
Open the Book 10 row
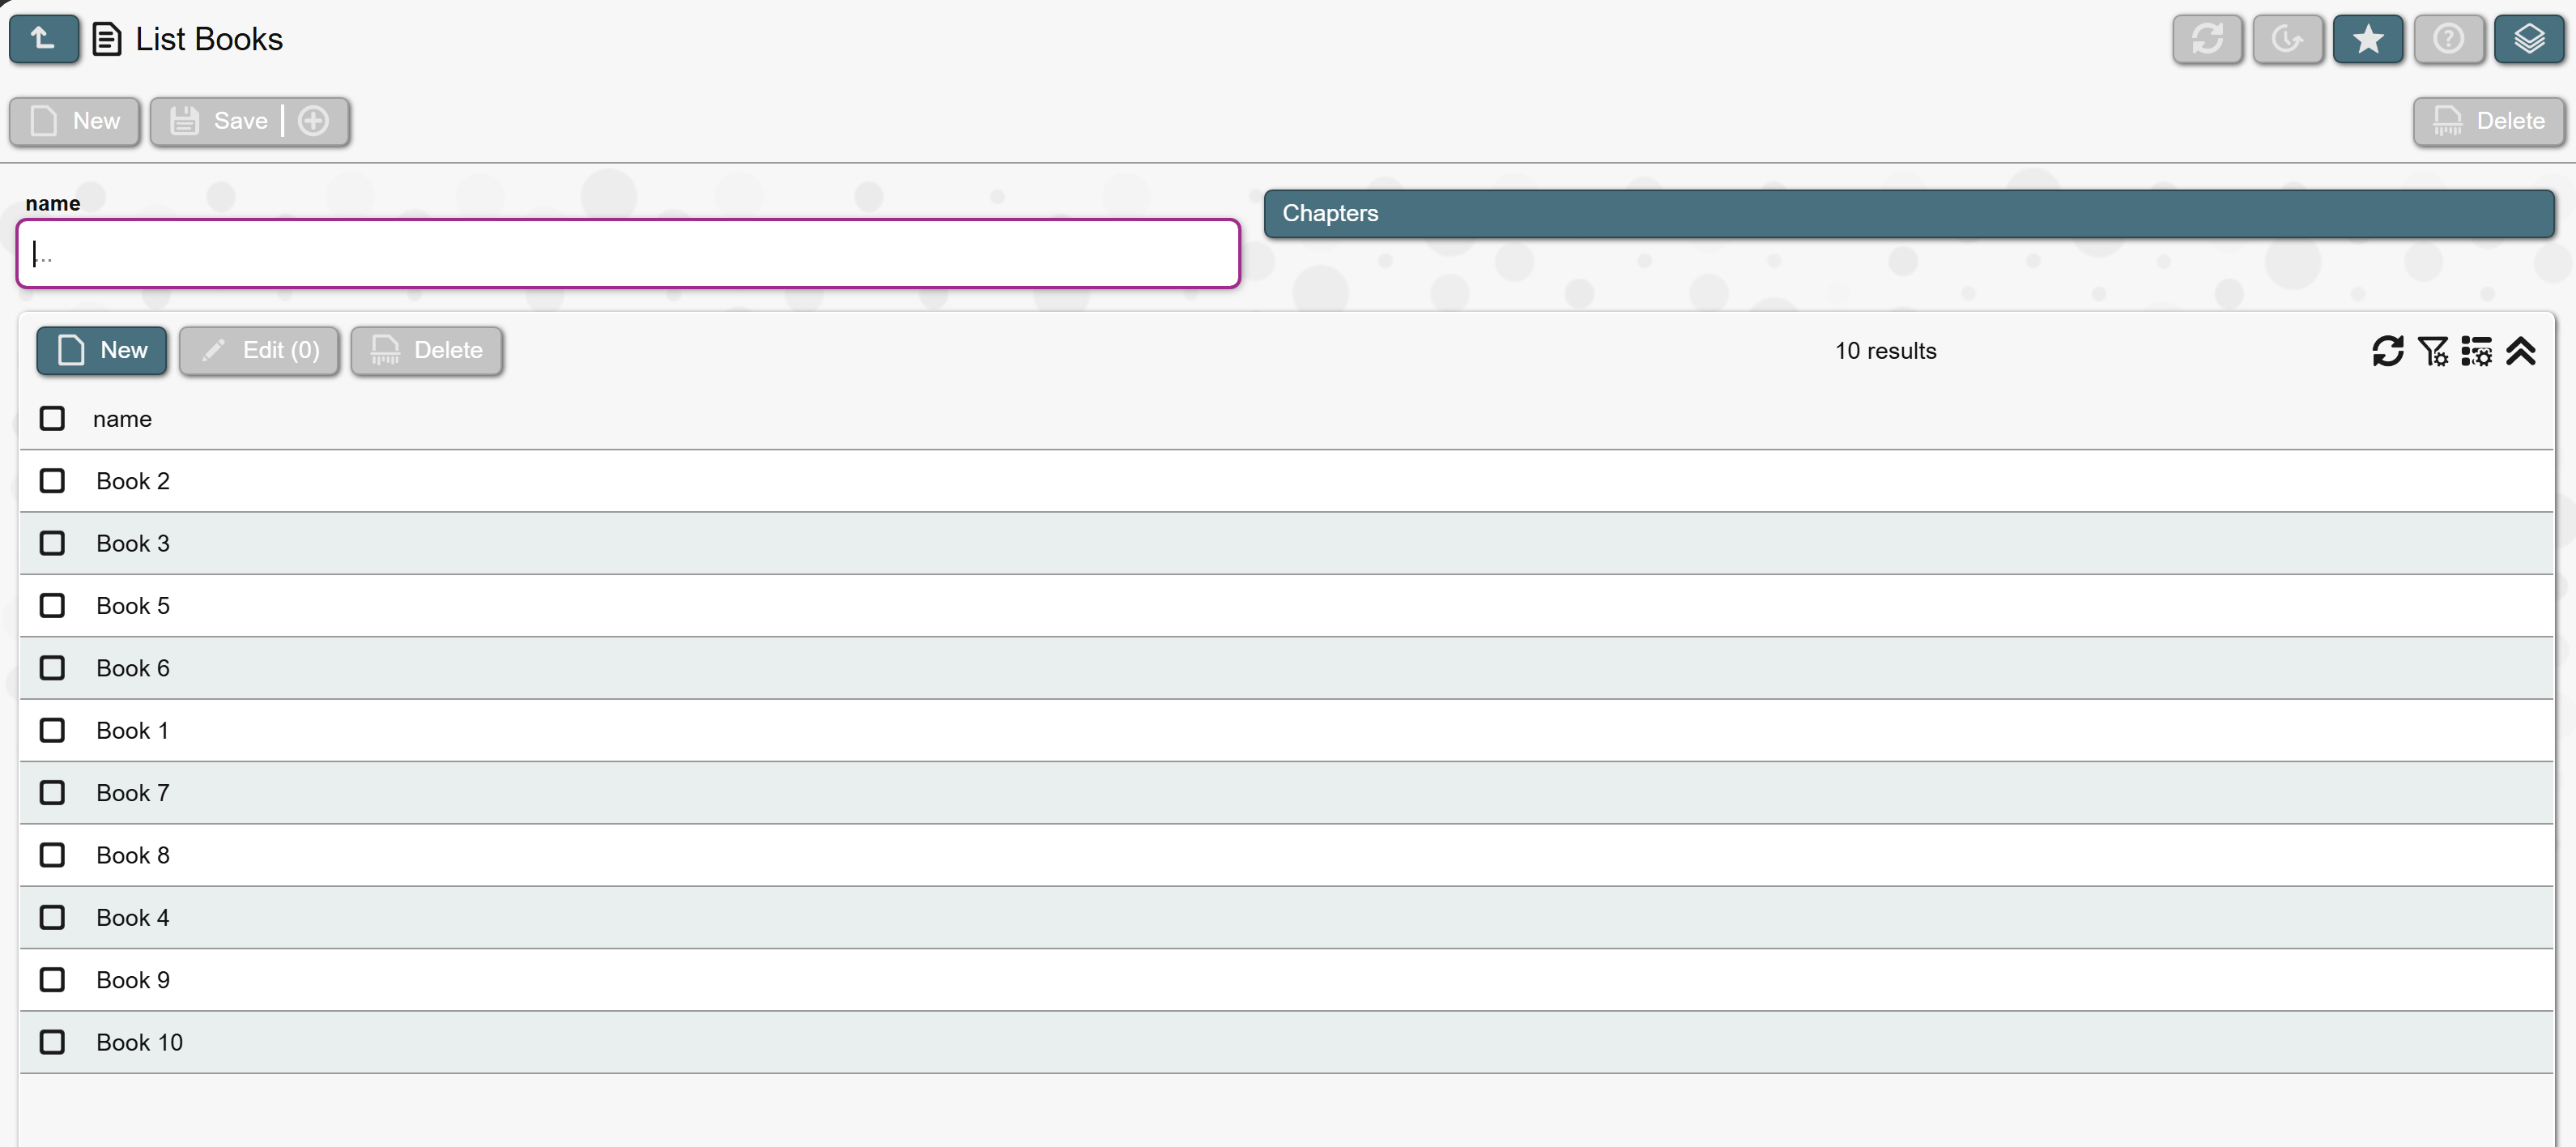(x=139, y=1042)
